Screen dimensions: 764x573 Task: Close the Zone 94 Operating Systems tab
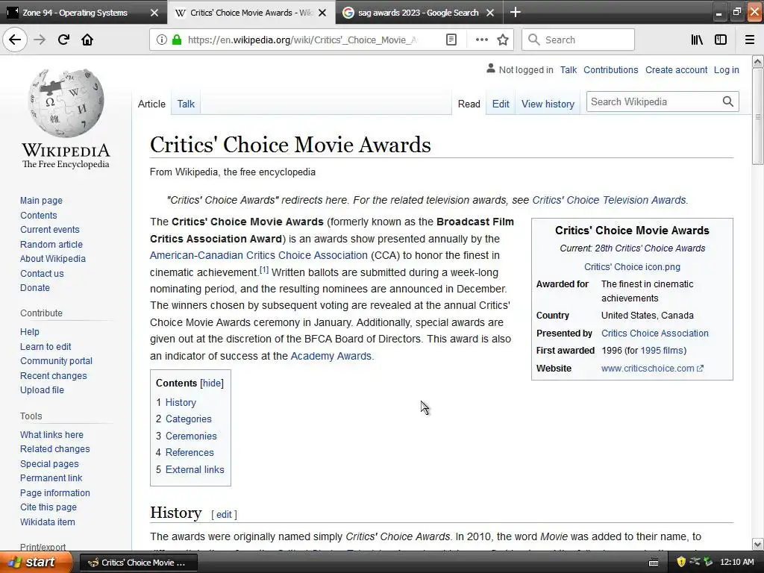click(154, 13)
